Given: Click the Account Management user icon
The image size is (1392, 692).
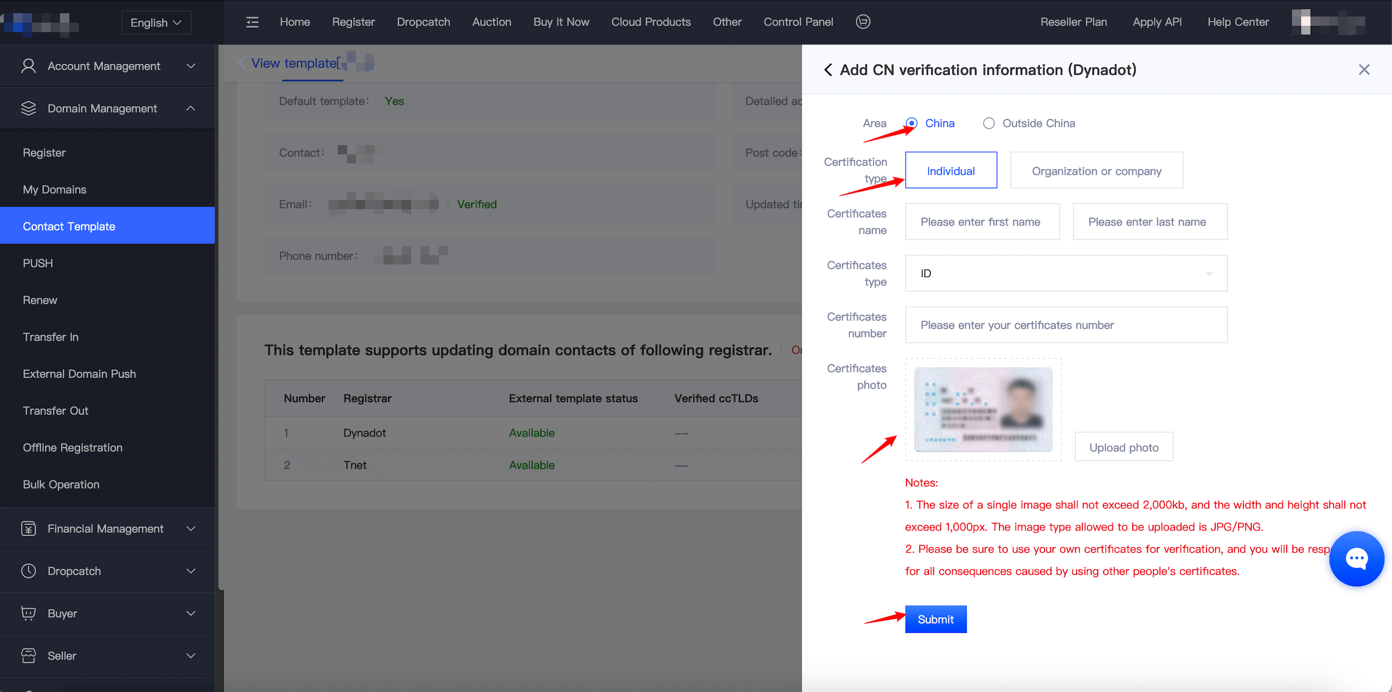Looking at the screenshot, I should tap(28, 66).
